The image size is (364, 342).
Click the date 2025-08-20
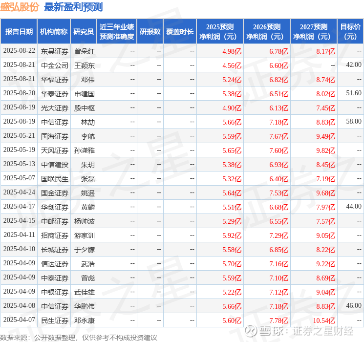tap(19, 93)
